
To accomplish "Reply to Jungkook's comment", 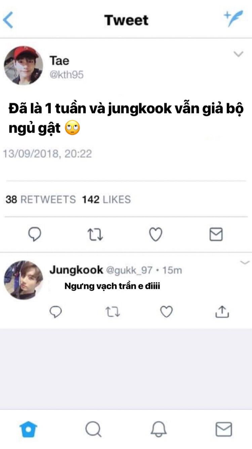I will click(56, 312).
